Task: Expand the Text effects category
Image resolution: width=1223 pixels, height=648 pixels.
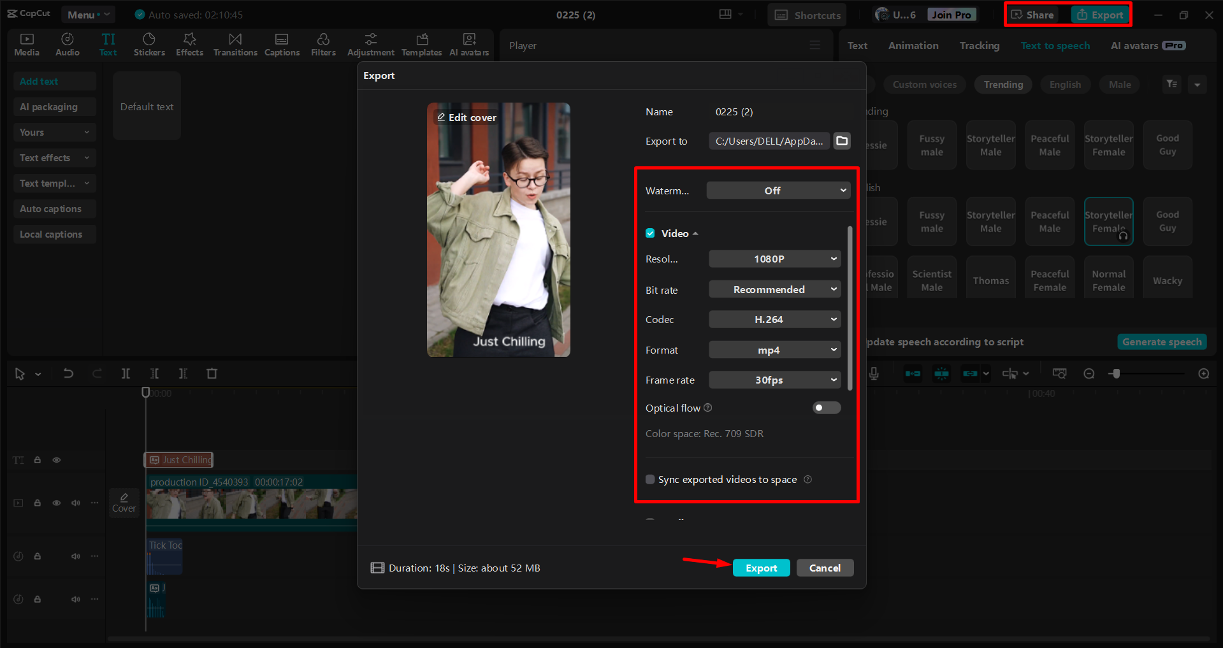Action: [54, 157]
